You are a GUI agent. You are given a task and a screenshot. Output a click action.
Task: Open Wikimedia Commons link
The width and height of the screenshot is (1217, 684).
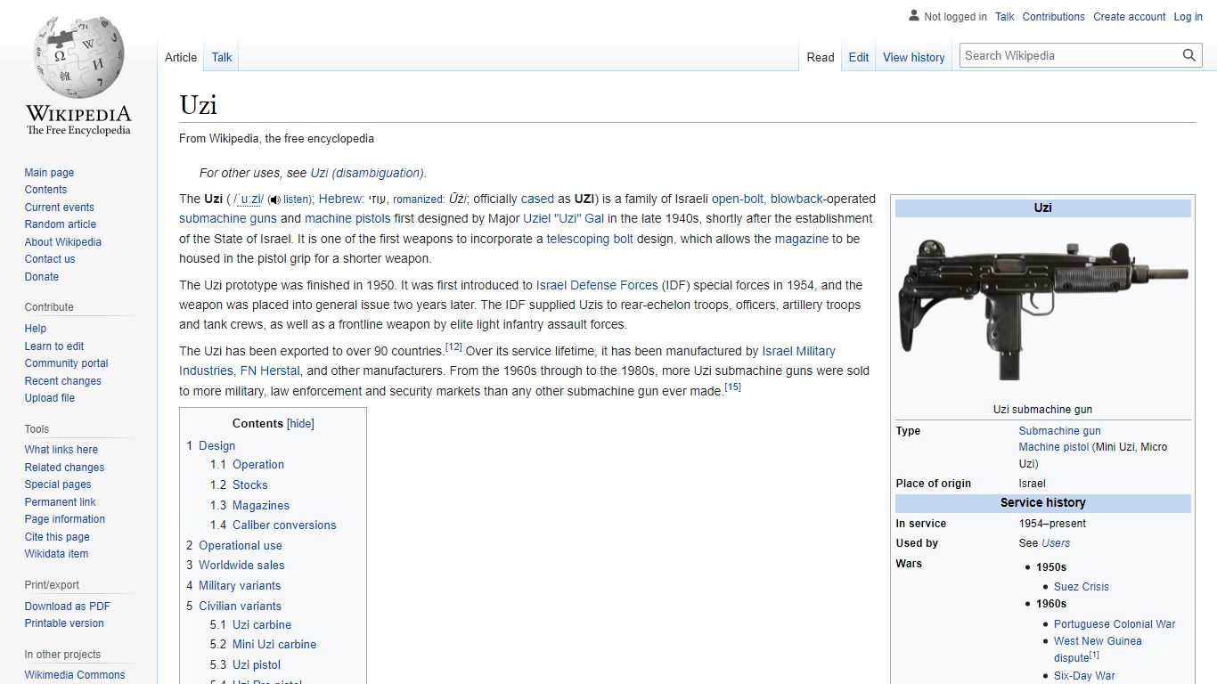[75, 675]
